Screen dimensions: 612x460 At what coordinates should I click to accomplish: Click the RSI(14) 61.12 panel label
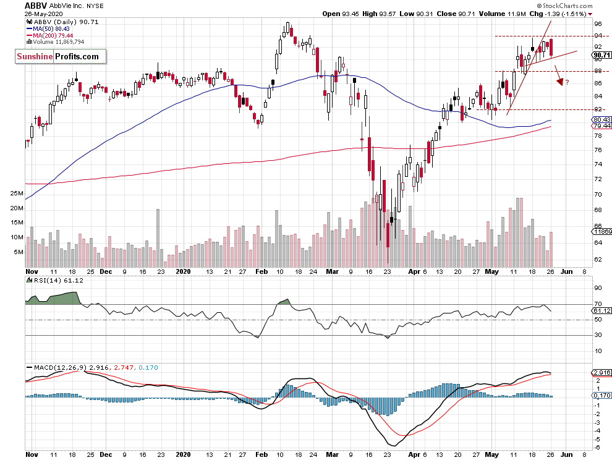click(58, 280)
